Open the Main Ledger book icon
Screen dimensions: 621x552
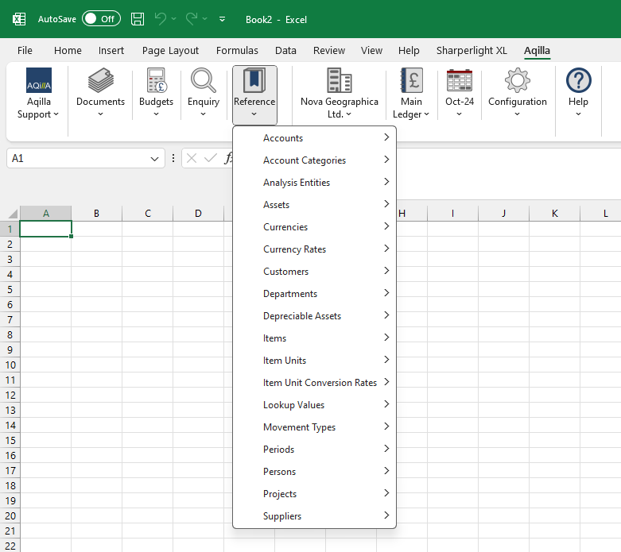pyautogui.click(x=411, y=80)
